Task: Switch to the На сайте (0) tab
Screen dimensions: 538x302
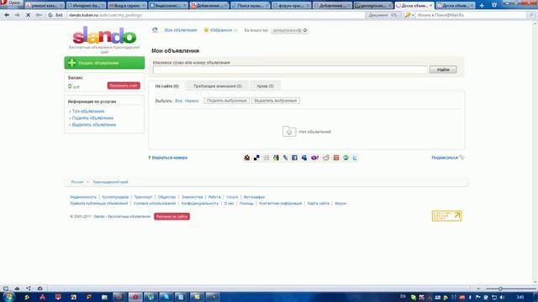Action: (x=166, y=86)
